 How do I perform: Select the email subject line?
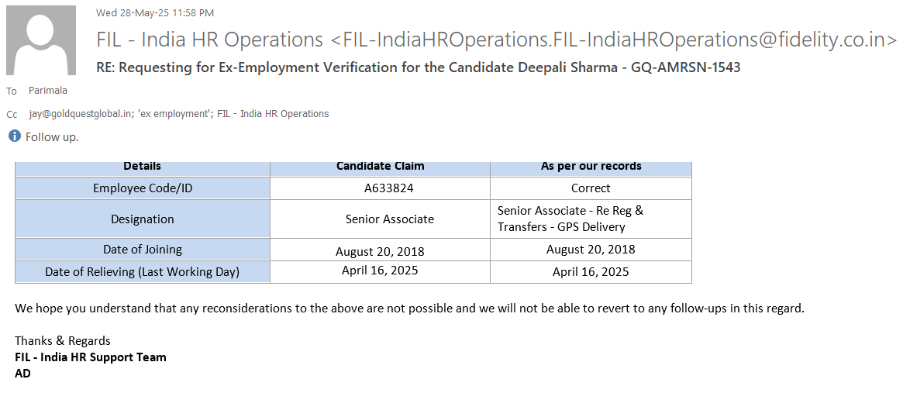[x=418, y=67]
